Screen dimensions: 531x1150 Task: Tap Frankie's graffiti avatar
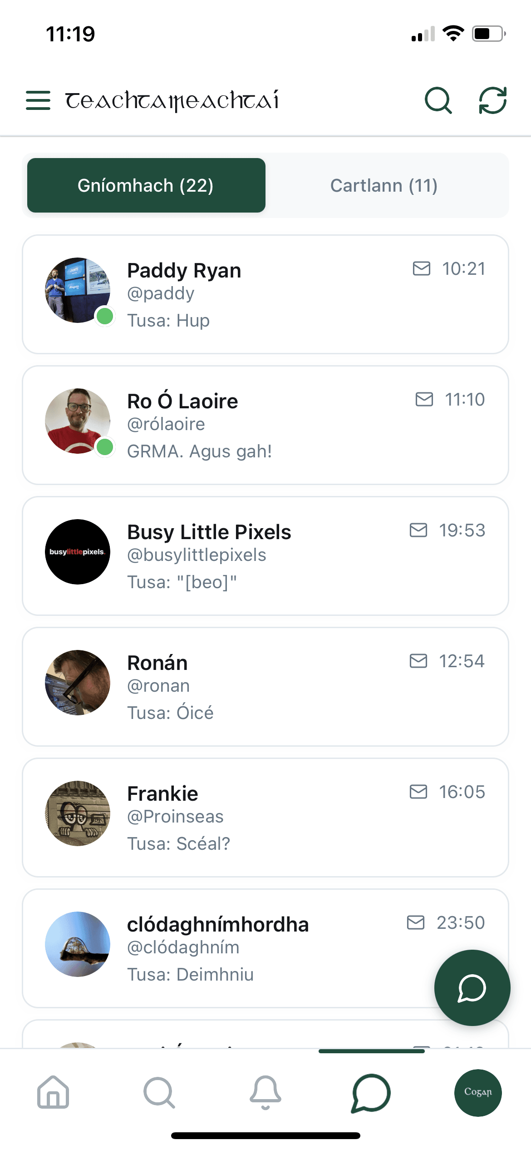(78, 813)
